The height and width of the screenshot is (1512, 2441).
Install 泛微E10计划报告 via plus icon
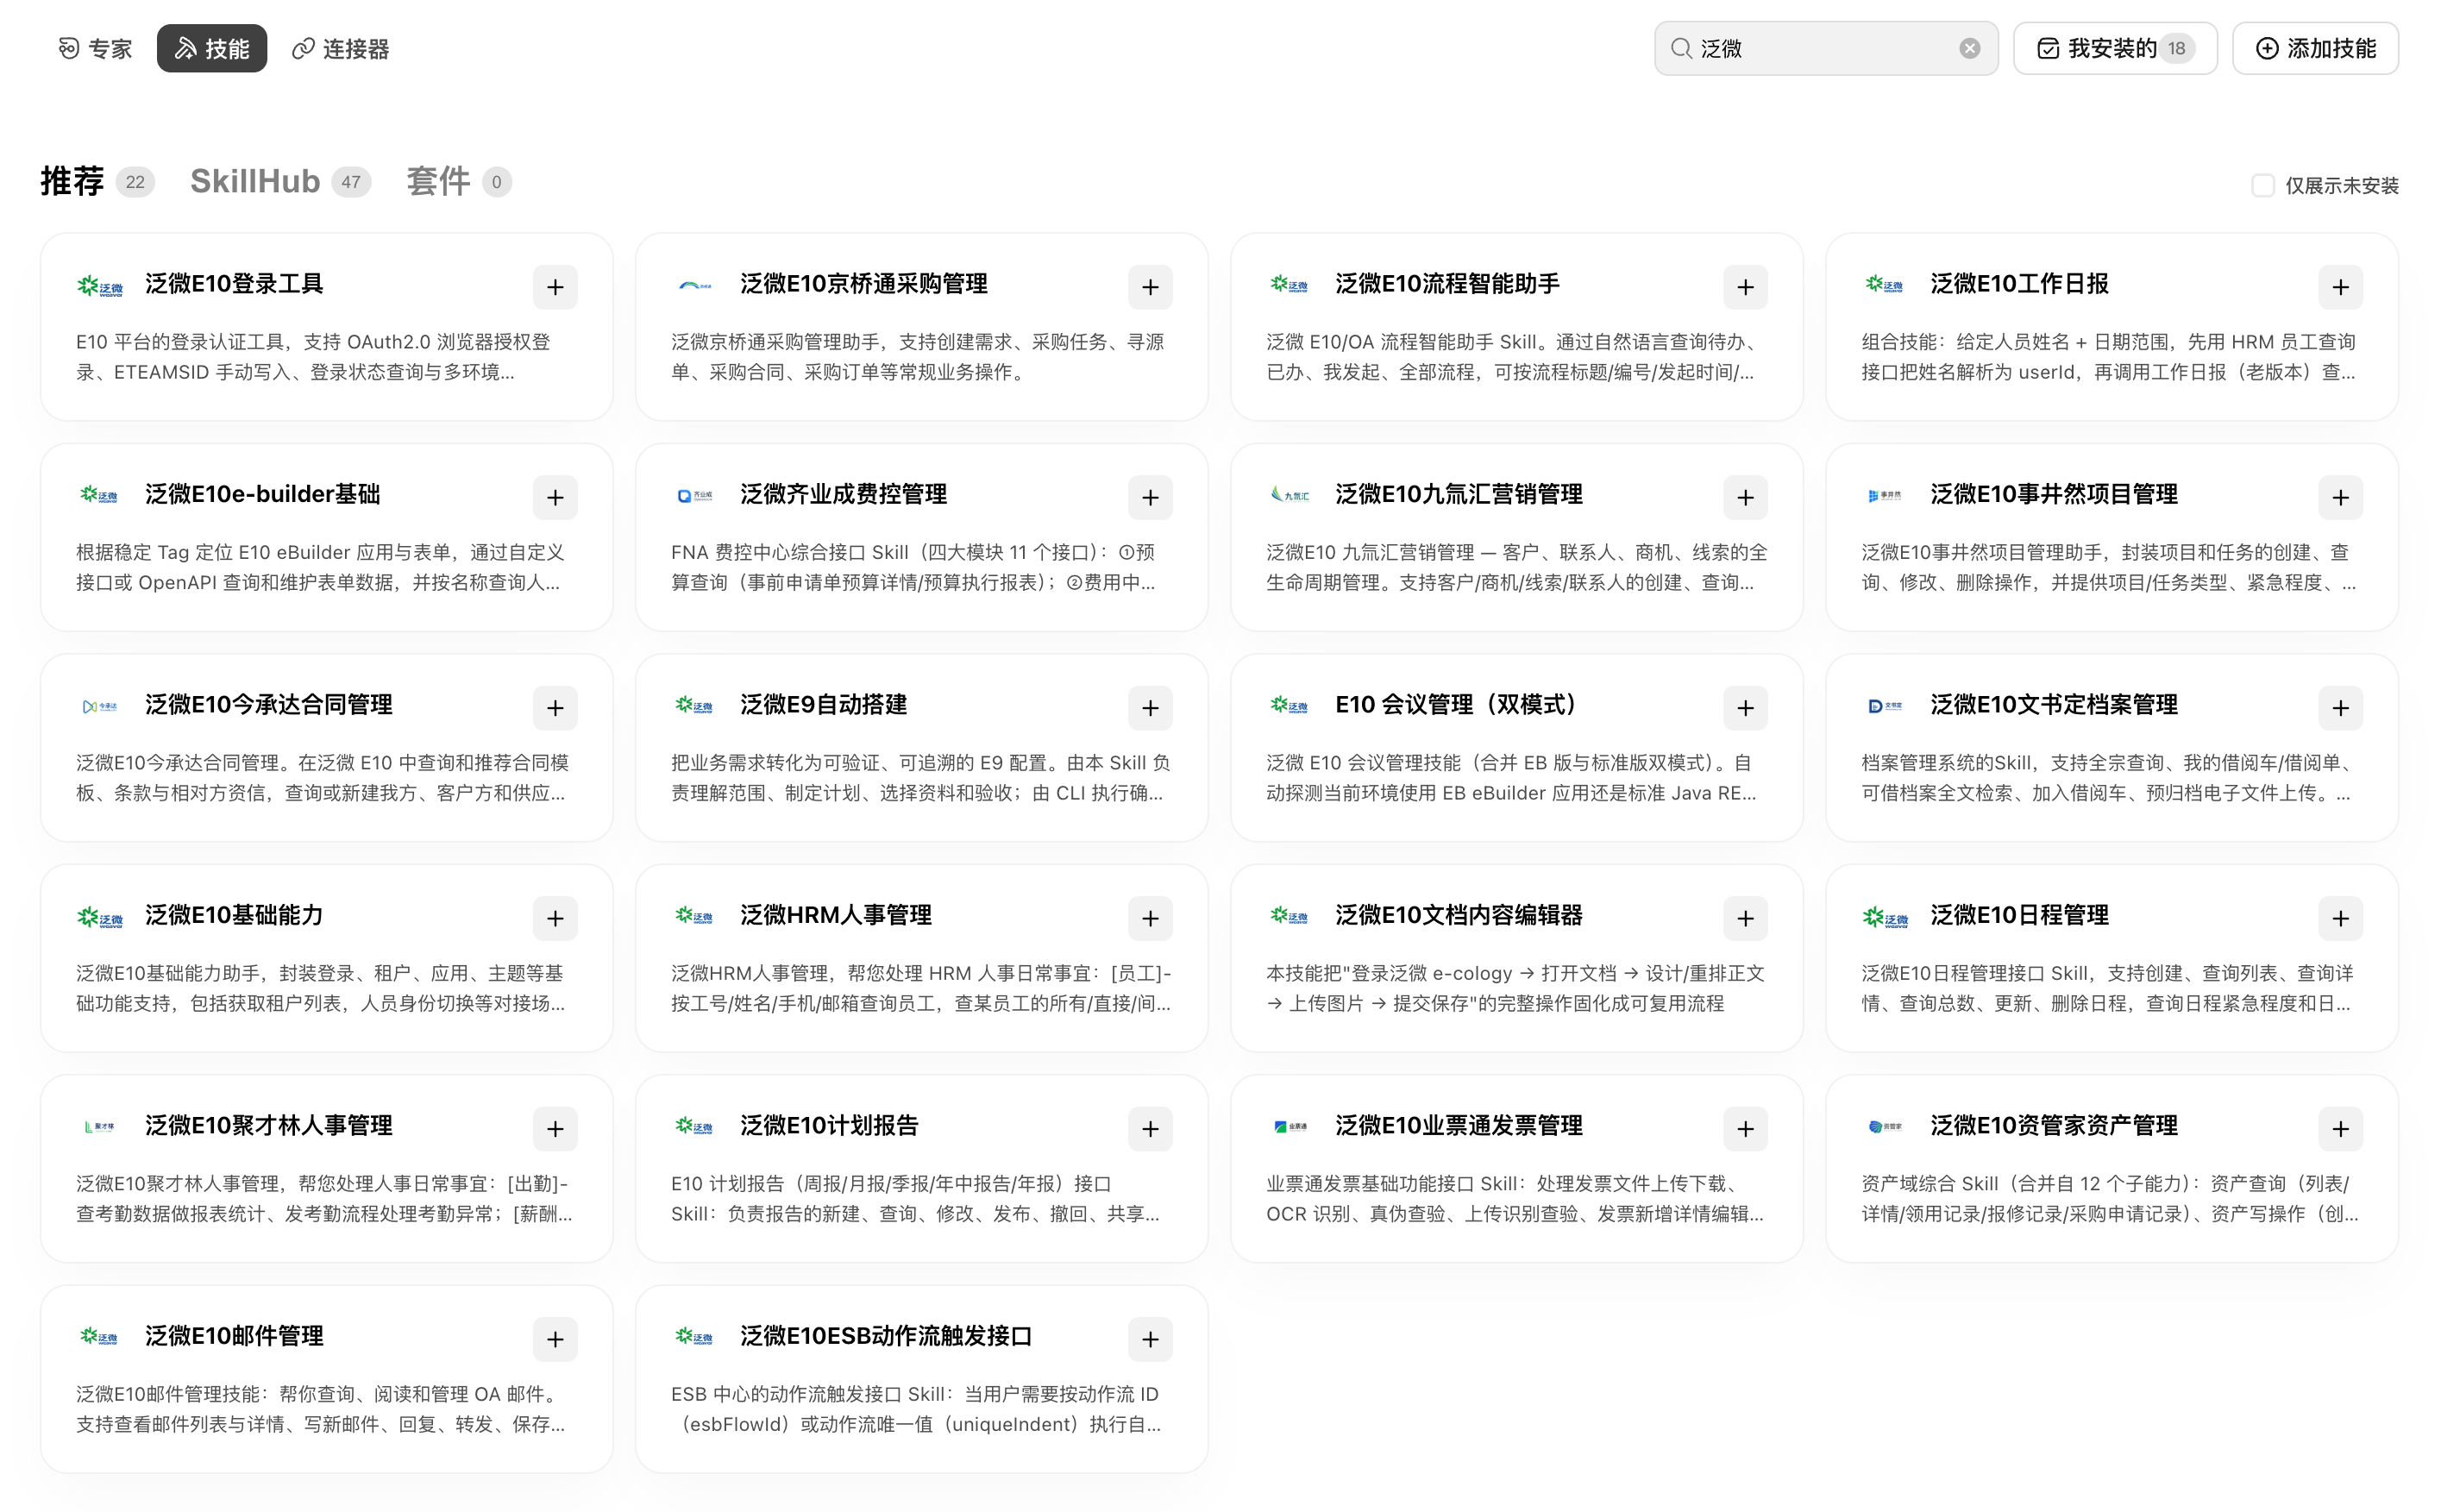[x=1150, y=1129]
